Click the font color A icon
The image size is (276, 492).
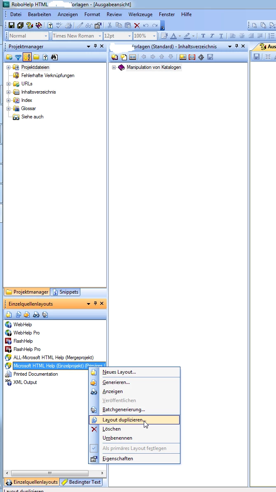tap(173, 36)
